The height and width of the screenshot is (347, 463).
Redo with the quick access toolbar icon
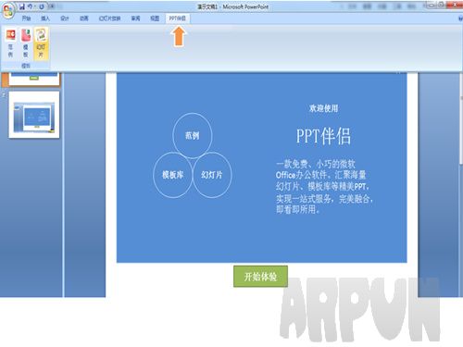pos(42,6)
